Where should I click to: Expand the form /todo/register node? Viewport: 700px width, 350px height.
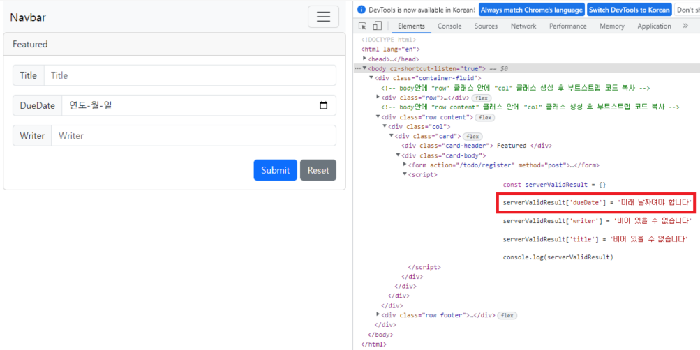pos(405,165)
